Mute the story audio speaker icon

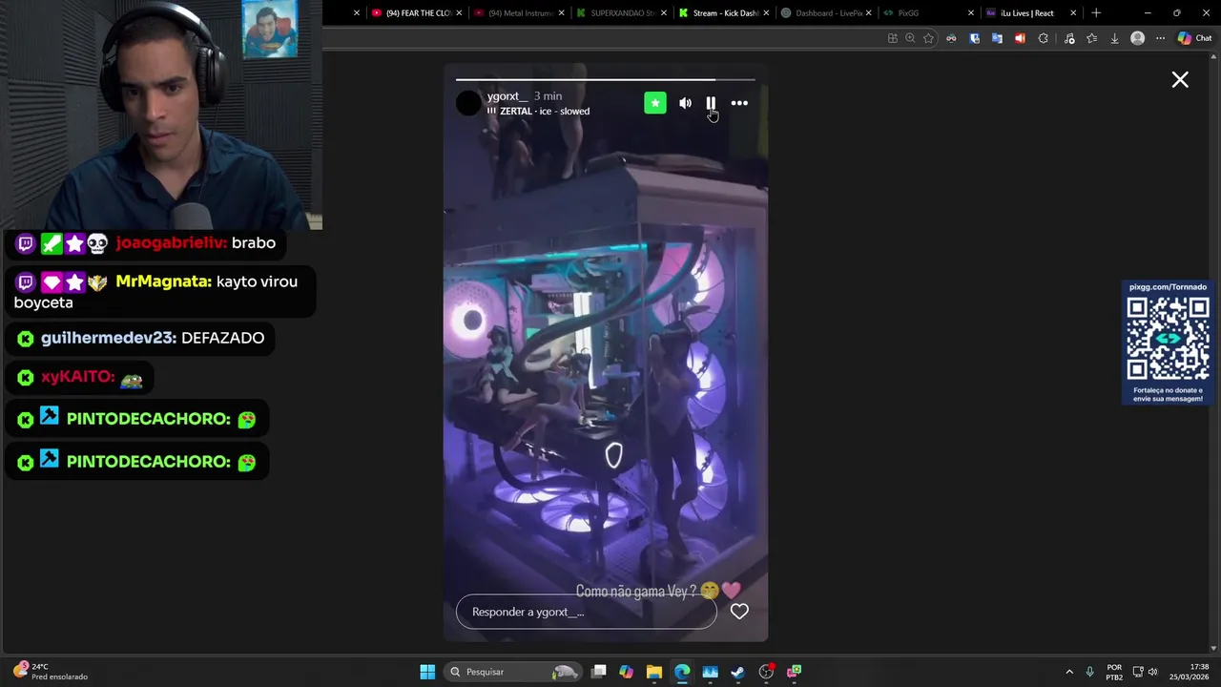point(685,103)
